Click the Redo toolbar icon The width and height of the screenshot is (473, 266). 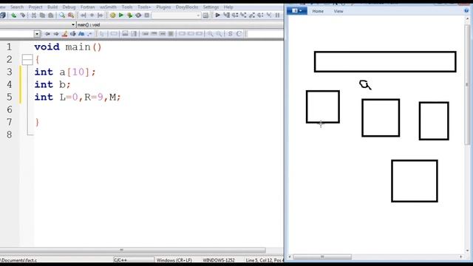click(23, 15)
